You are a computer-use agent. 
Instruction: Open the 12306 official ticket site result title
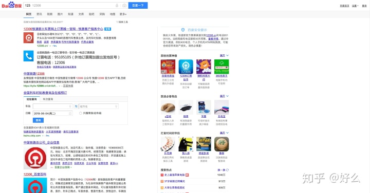click(63, 29)
